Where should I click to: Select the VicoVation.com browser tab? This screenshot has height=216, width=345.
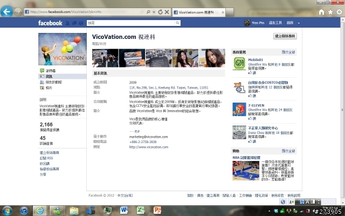[199, 12]
